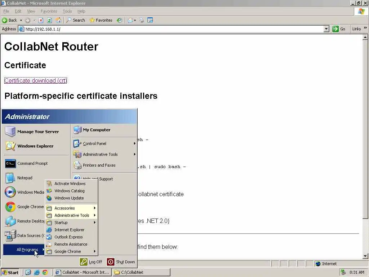Viewport: 369px width, 277px height.
Task: Select Activate Windows in All Programs
Action: 71,184
